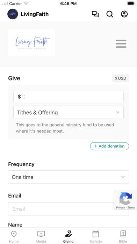The height and width of the screenshot is (244, 137).
Task: Click the Add donation button
Action: point(109,146)
